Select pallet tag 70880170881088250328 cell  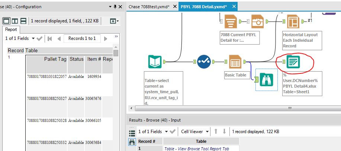(x=47, y=120)
